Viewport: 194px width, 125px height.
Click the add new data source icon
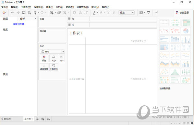point(30,13)
